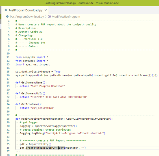The width and height of the screenshot is (159, 156).
Task: Click the 'True' keyword on line 15
Action: click(x=57, y=72)
